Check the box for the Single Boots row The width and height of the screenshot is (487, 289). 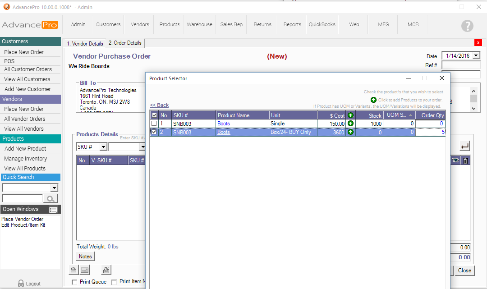tap(154, 124)
